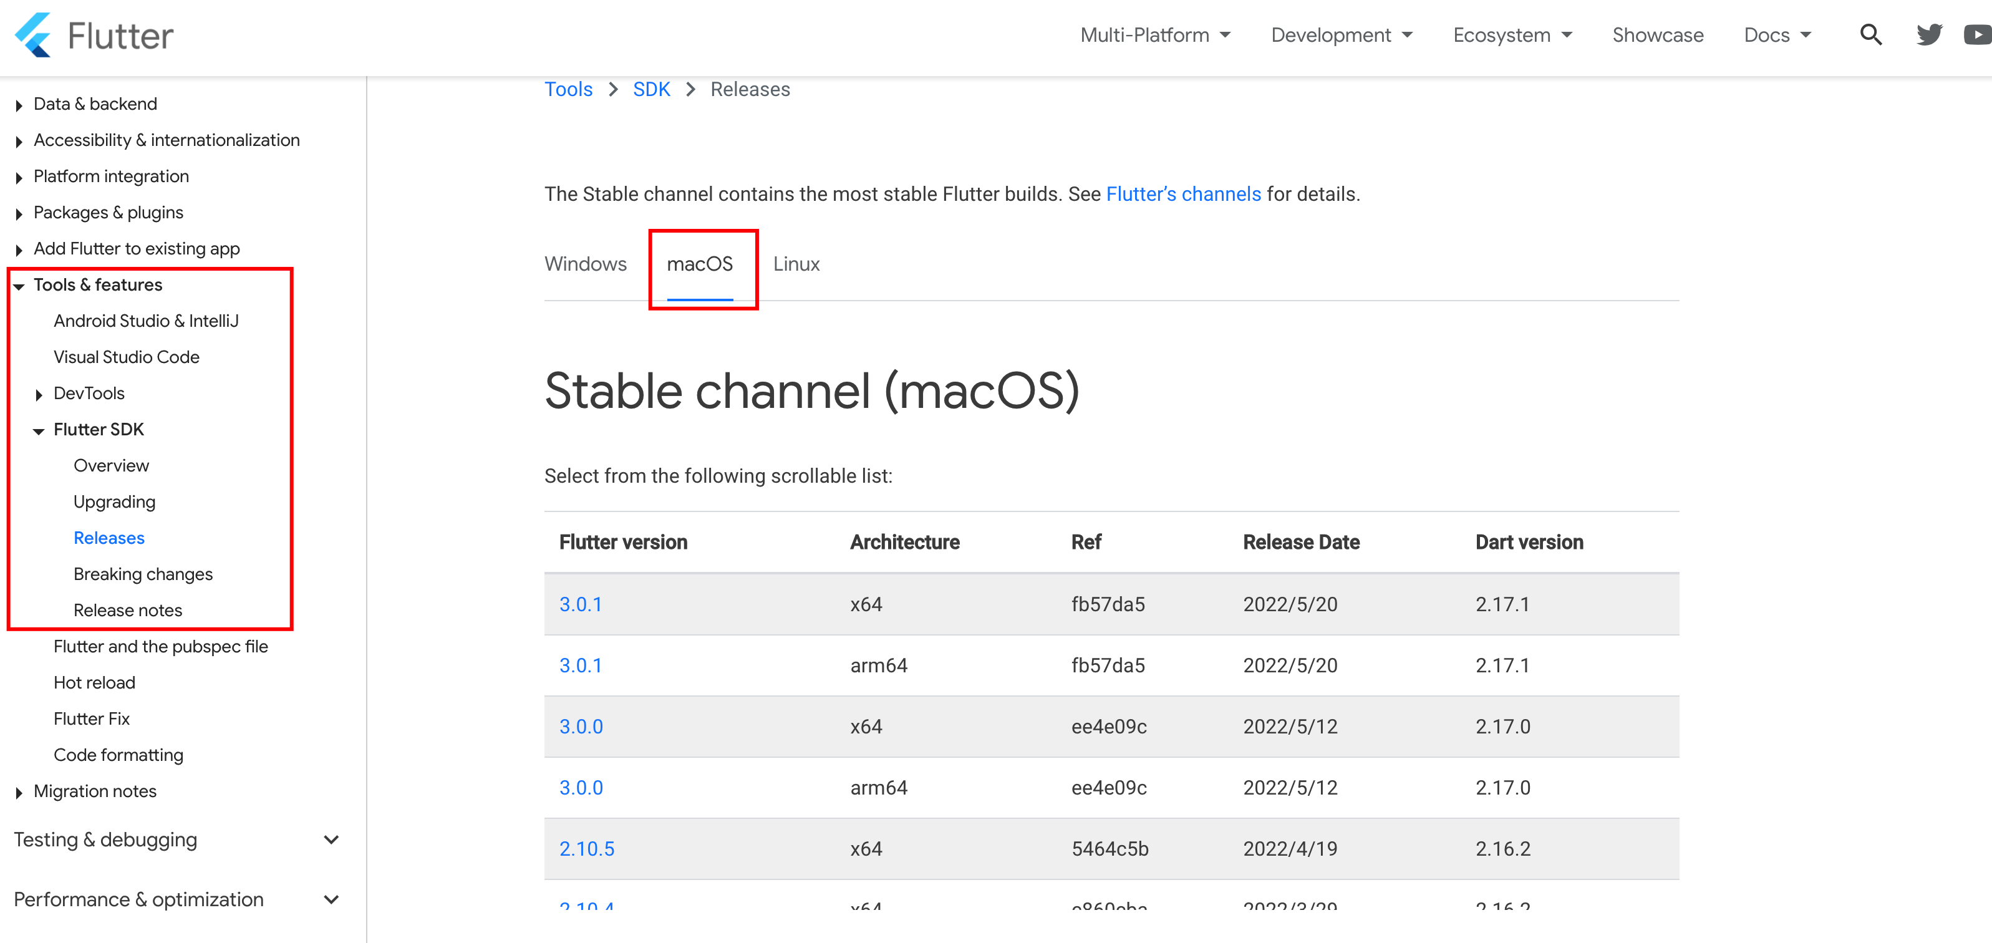The height and width of the screenshot is (943, 1992).
Task: Click the Flutter version column header
Action: 623,541
